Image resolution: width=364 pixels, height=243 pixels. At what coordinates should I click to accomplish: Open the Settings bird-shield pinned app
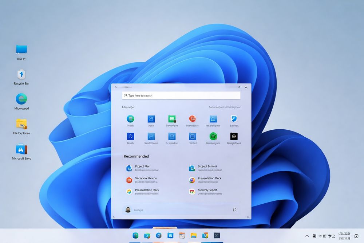[234, 121]
